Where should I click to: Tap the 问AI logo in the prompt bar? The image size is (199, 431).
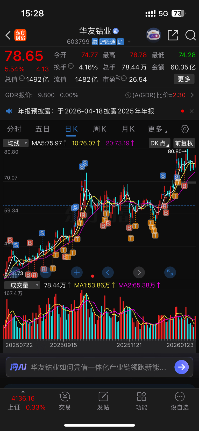(18, 367)
